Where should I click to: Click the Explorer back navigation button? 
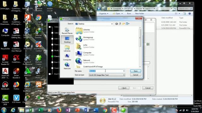point(99,8)
